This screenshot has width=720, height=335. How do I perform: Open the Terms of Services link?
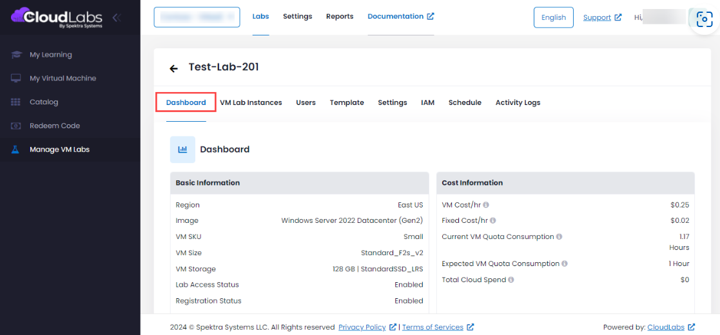(433, 327)
